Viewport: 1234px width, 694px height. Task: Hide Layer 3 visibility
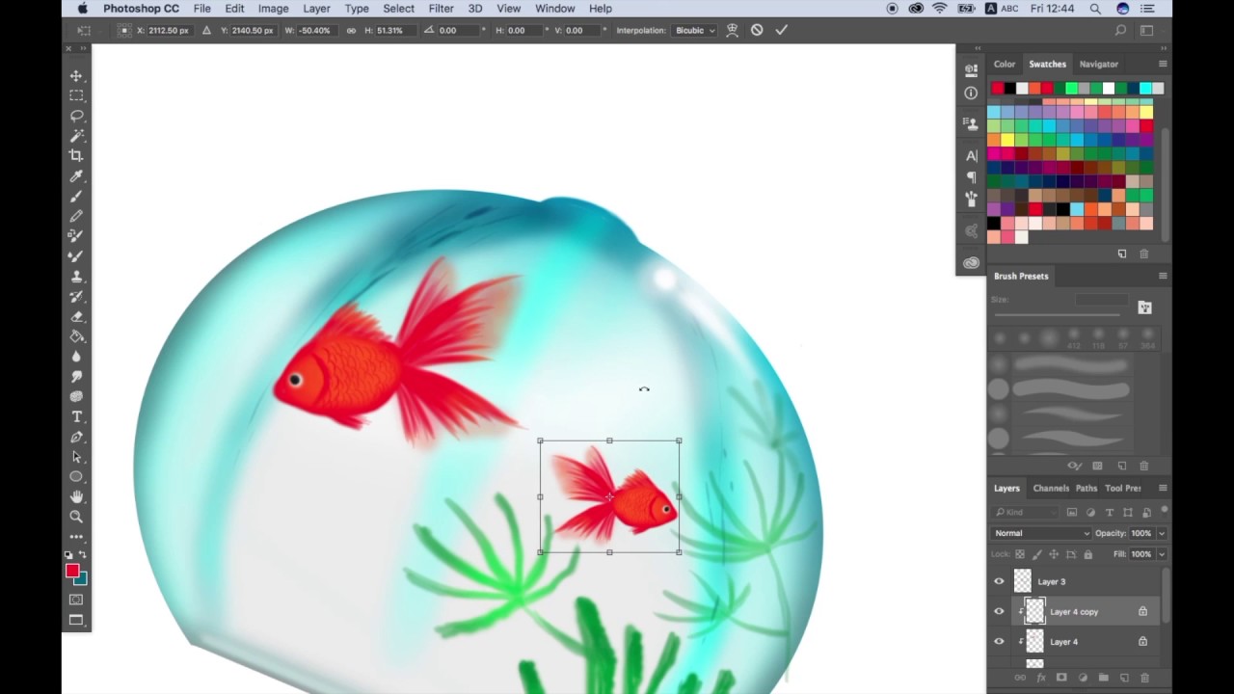(x=999, y=580)
